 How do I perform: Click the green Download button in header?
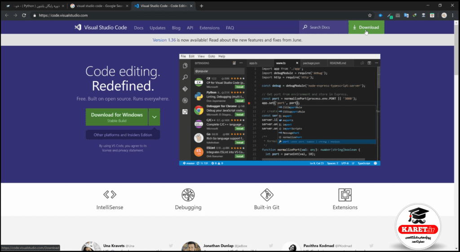(366, 27)
